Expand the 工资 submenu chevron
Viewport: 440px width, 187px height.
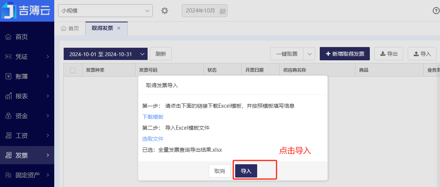click(x=48, y=136)
